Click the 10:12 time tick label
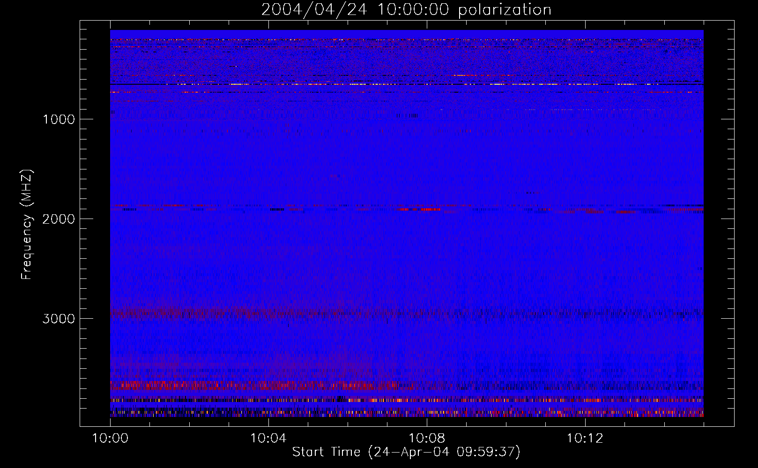 [x=585, y=438]
